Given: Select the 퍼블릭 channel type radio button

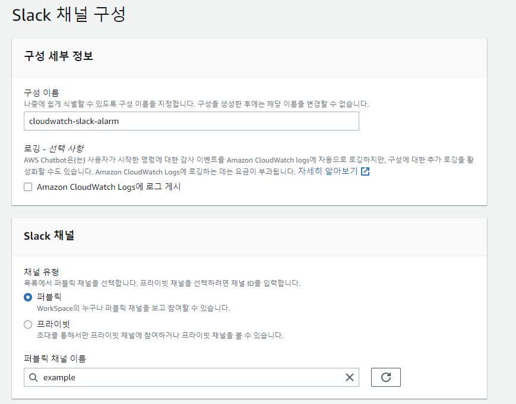Looking at the screenshot, I should (28, 297).
